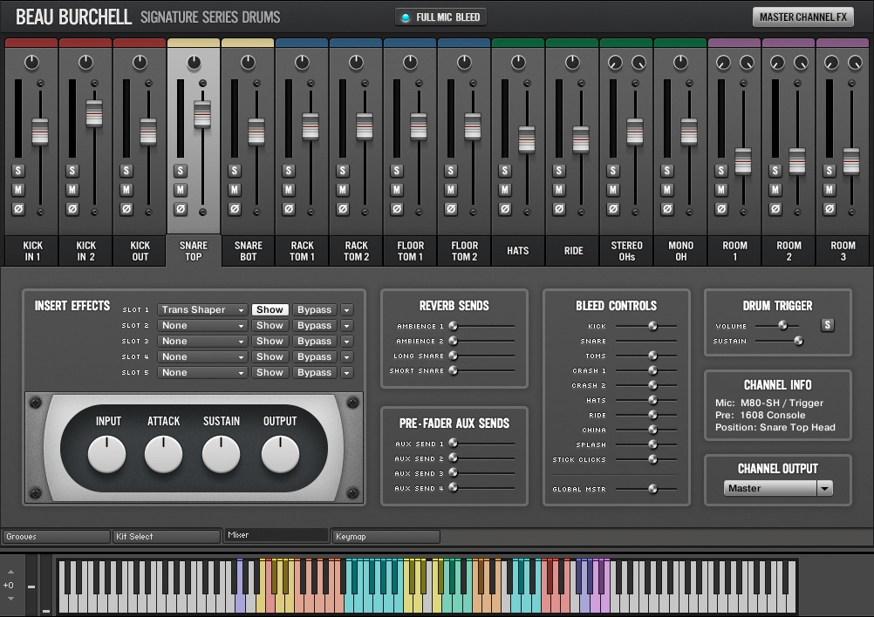
Task: Click the Global Mstr bleed slider
Action: 652,489
